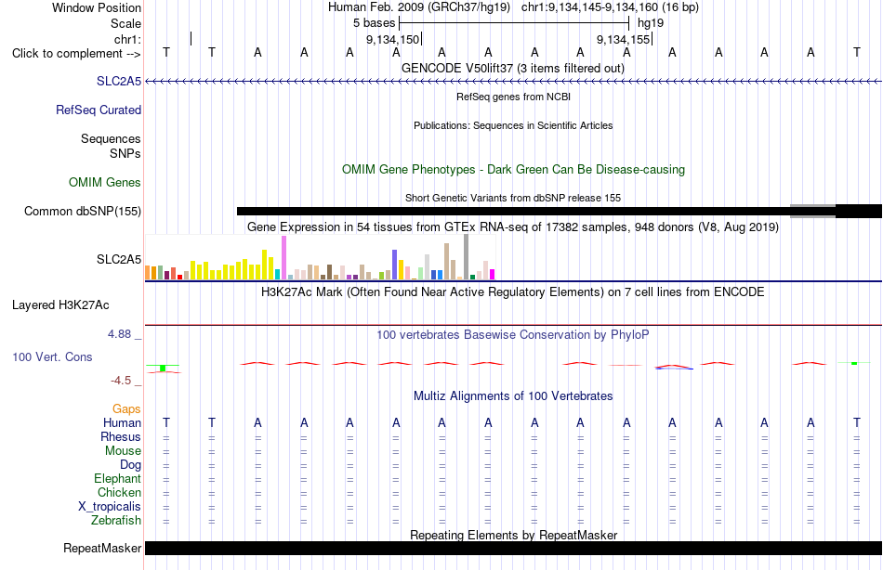This screenshot has height=570, width=883.
Task: Click the -4.5 PhyloP lower scale value
Action: [x=121, y=381]
